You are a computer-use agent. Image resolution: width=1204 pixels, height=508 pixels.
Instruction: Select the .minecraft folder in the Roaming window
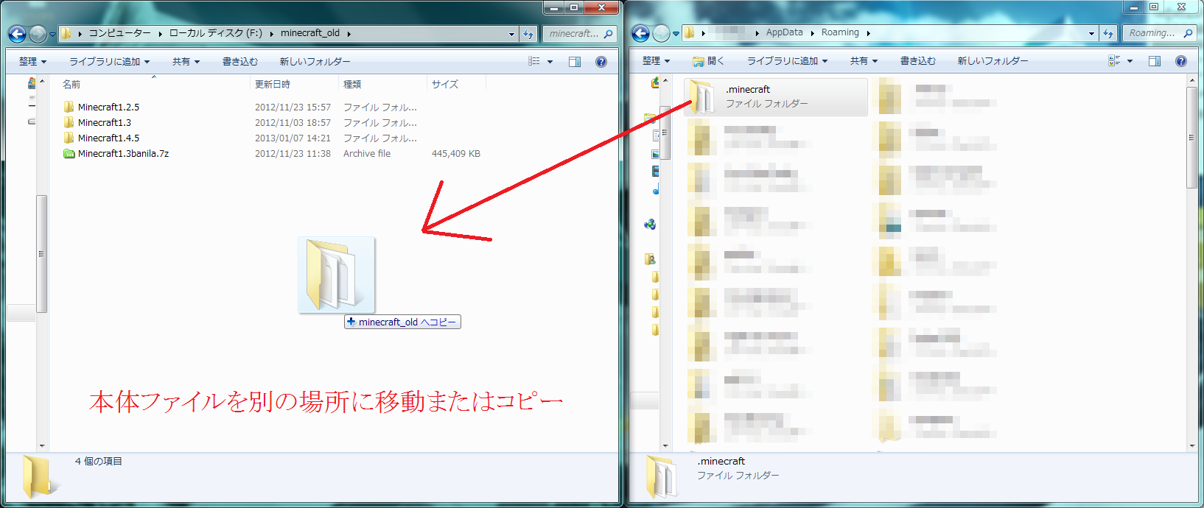pyautogui.click(x=776, y=96)
